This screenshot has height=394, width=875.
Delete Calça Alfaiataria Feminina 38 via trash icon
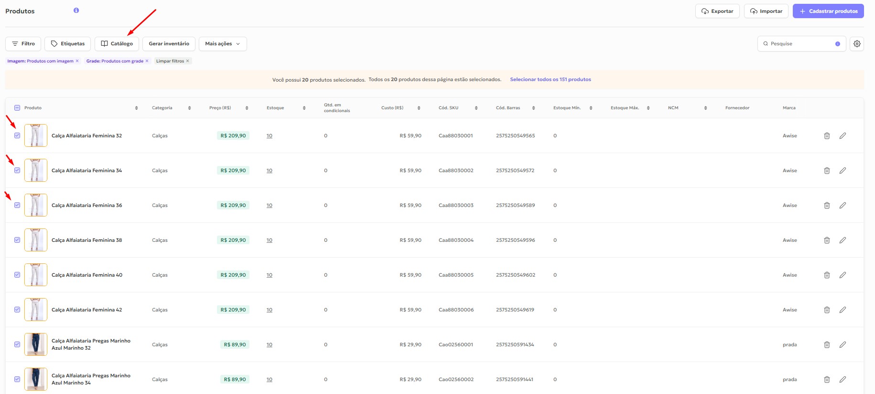[x=827, y=240]
